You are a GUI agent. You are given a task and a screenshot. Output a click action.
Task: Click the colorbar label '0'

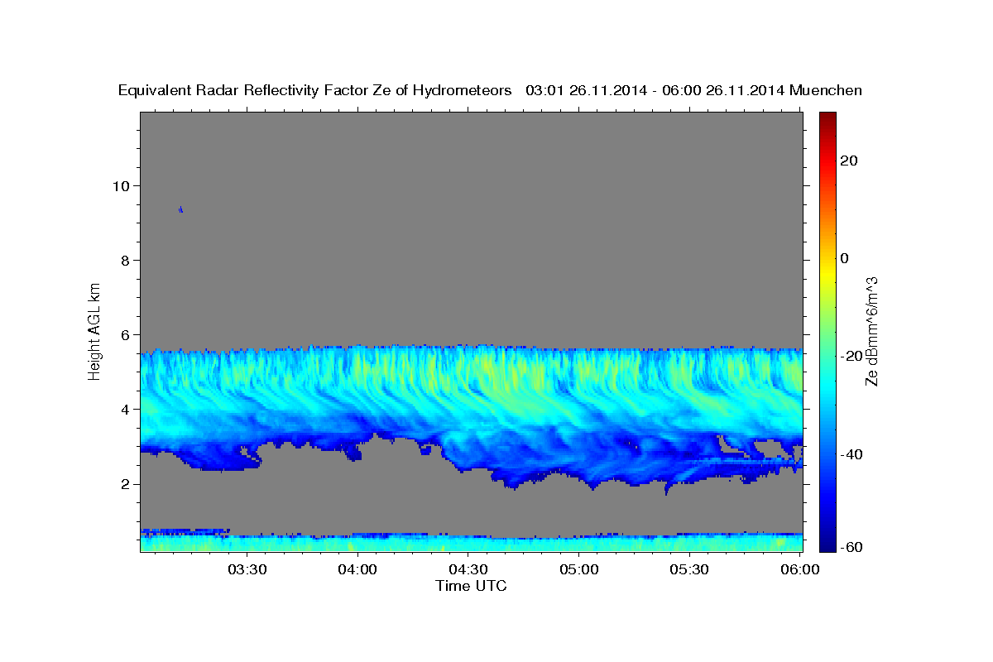[845, 258]
